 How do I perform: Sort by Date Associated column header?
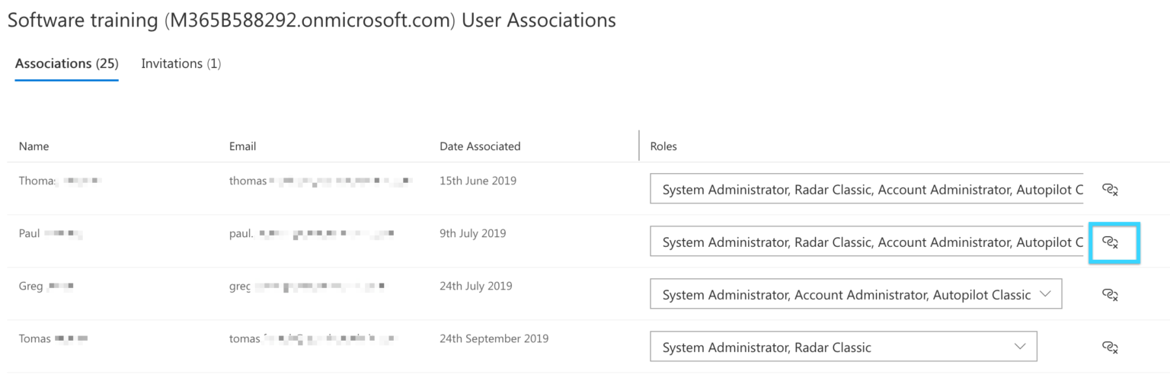point(480,146)
